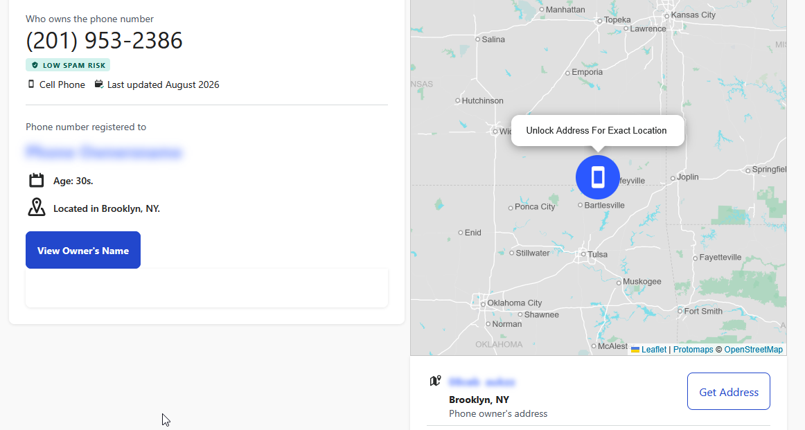Click Oklahoma City label on map
The height and width of the screenshot is (430, 805).
pos(514,303)
